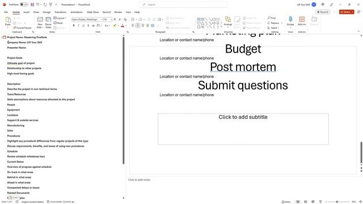Toggle Italic formatting
Screen dimensions: 363x204
pos(78,25)
